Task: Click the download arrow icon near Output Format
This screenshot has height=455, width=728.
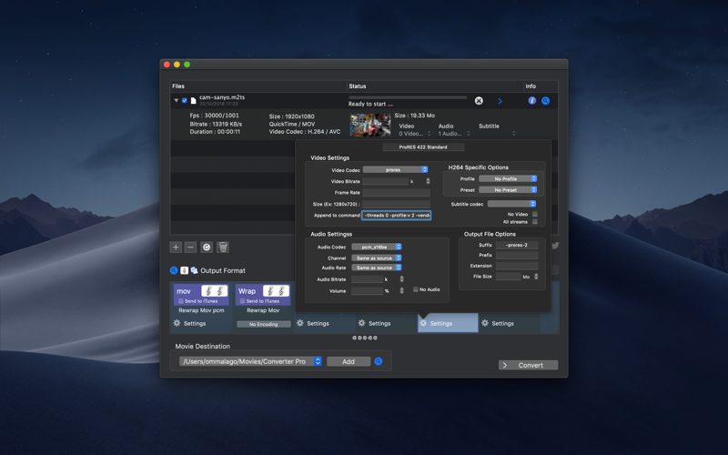Action: pos(185,270)
